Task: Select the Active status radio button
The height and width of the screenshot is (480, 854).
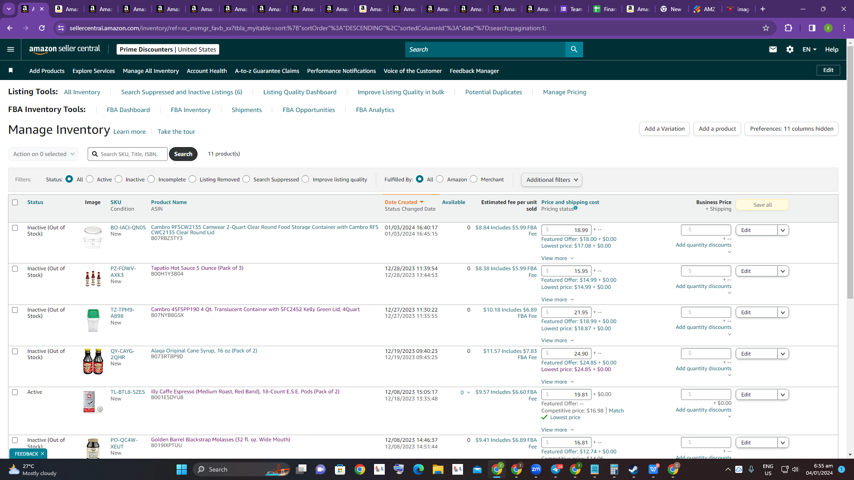Action: [x=90, y=179]
